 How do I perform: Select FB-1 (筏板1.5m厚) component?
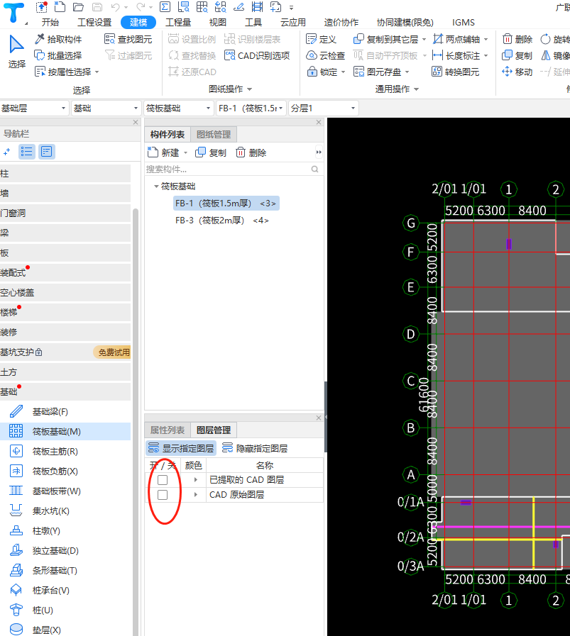pyautogui.click(x=226, y=203)
